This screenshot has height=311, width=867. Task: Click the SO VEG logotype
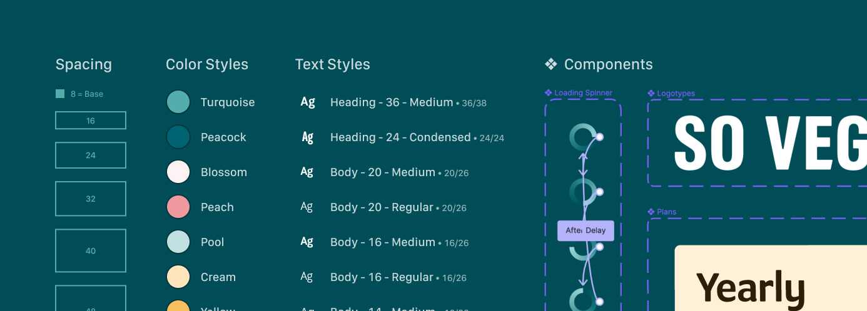coord(769,143)
